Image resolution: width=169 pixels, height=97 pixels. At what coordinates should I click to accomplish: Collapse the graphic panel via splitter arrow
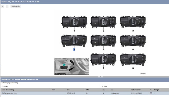100,77
